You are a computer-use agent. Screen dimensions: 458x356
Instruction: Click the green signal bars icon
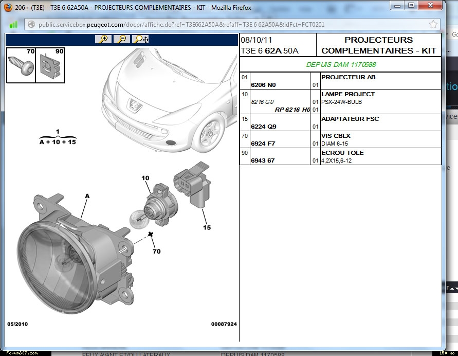pyautogui.click(x=13, y=25)
